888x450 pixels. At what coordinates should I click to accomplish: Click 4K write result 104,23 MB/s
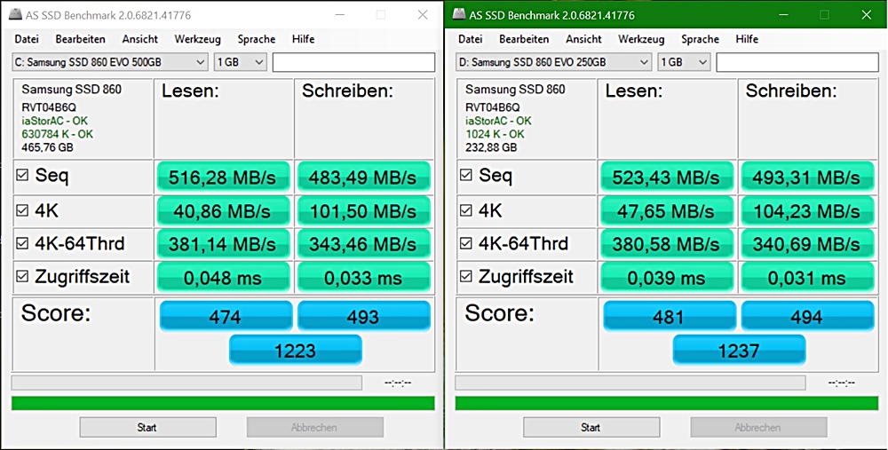coord(807,211)
